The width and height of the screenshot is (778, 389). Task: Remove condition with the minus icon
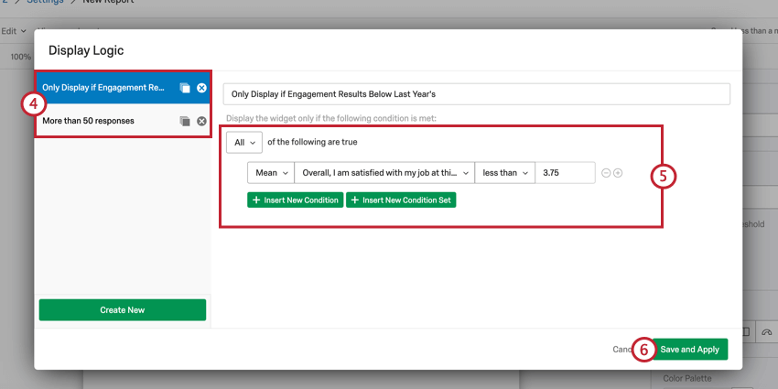point(606,173)
